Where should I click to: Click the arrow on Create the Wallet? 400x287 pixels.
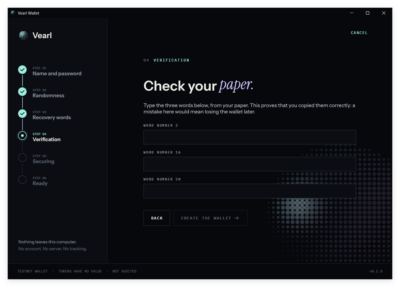[x=236, y=218]
